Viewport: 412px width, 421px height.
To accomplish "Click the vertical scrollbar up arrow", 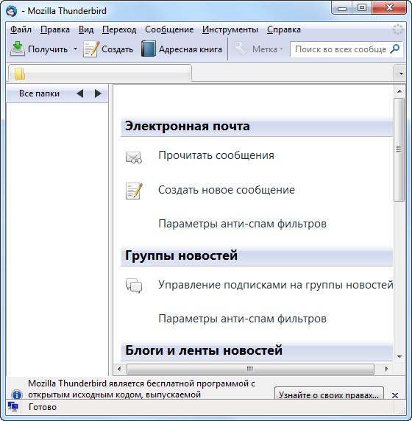I will (399, 91).
